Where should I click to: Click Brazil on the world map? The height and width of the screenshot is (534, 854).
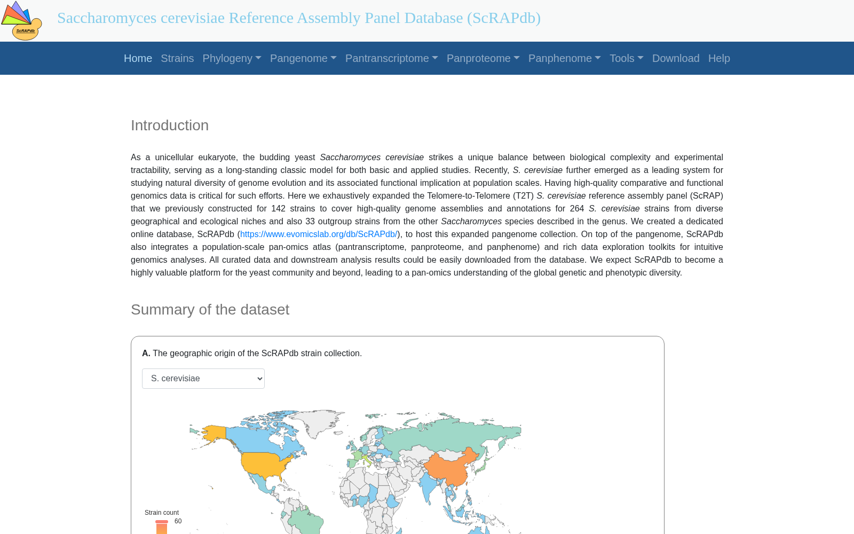[307, 521]
